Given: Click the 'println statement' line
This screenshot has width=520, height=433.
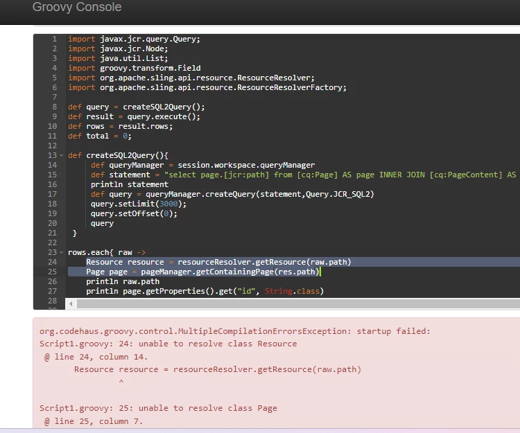Looking at the screenshot, I should pyautogui.click(x=130, y=184).
